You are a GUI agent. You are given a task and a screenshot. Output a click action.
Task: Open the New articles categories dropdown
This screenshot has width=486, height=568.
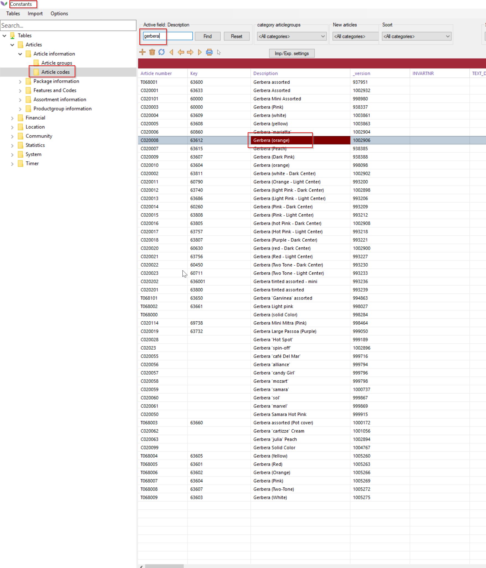356,36
